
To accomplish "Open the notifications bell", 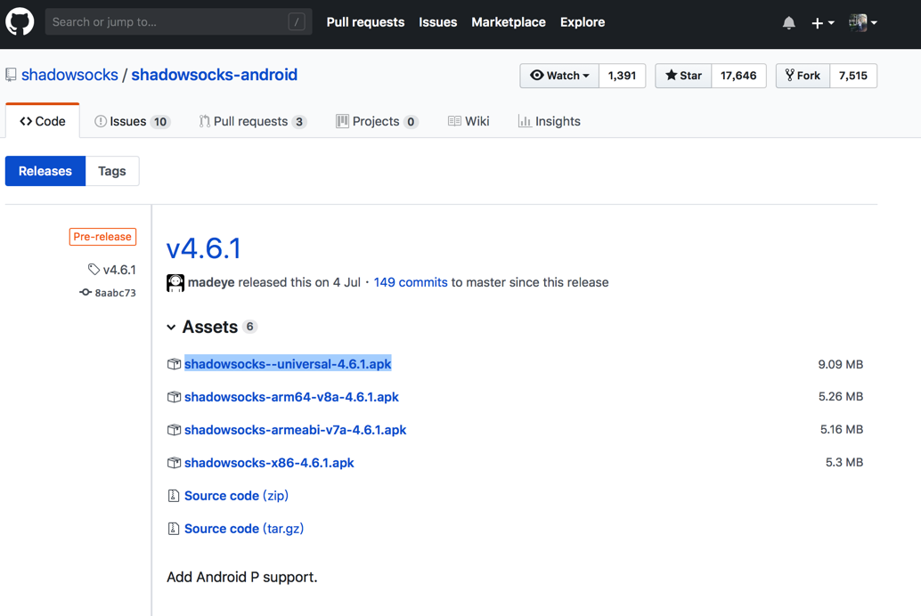I will [788, 23].
